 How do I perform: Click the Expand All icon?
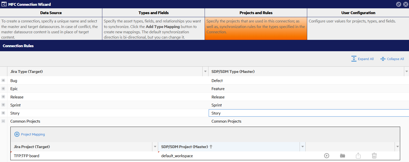click(354, 59)
